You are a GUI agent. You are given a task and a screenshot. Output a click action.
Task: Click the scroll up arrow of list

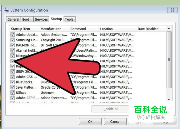[169, 28]
